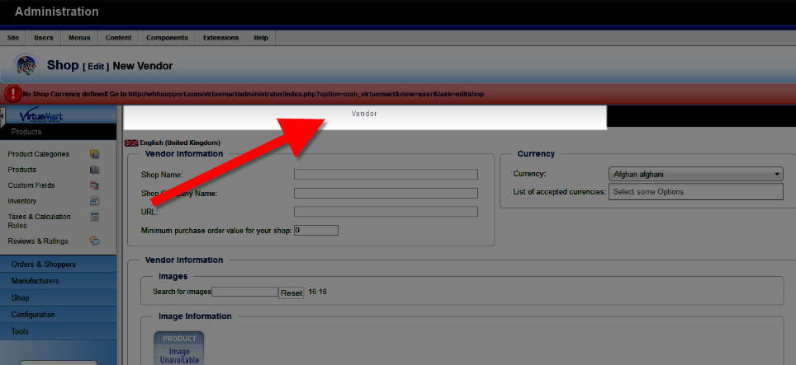Click into the Shop Name text field
796x365 pixels.
[386, 175]
